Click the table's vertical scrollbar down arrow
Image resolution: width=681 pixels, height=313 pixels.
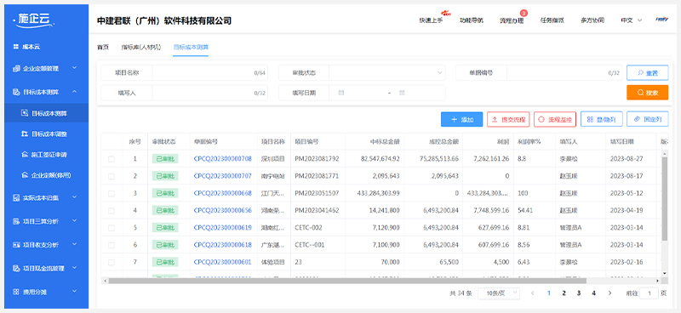click(x=665, y=273)
